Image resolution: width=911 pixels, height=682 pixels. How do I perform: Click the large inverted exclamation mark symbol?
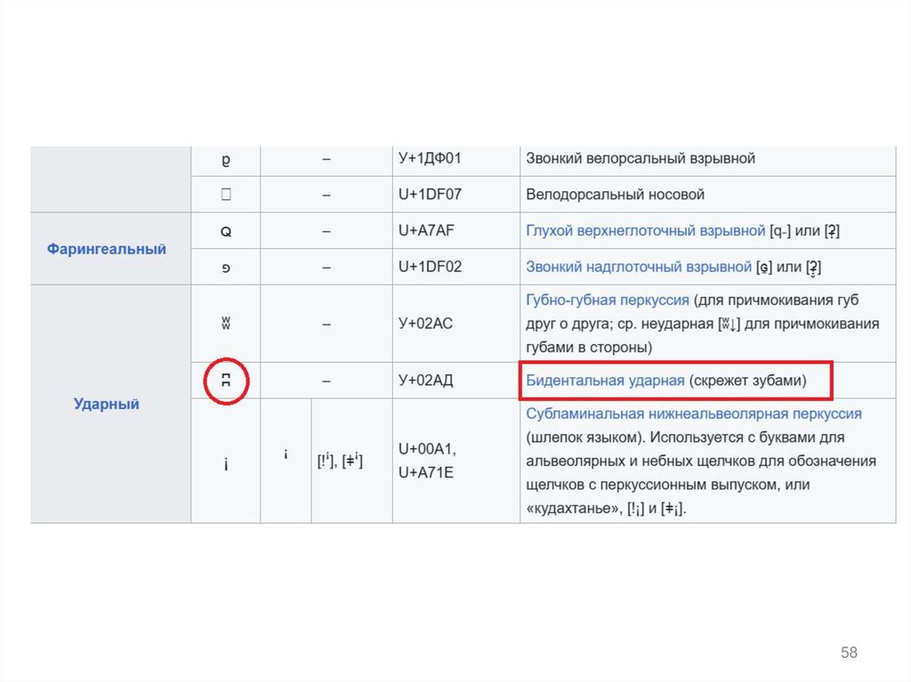(226, 463)
